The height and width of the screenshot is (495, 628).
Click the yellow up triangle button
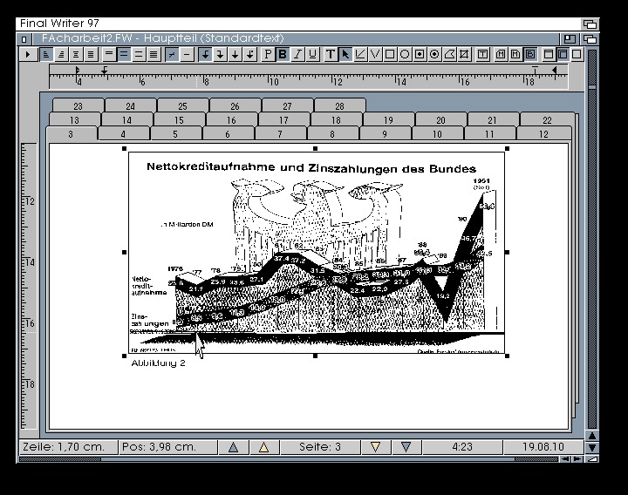tap(263, 447)
